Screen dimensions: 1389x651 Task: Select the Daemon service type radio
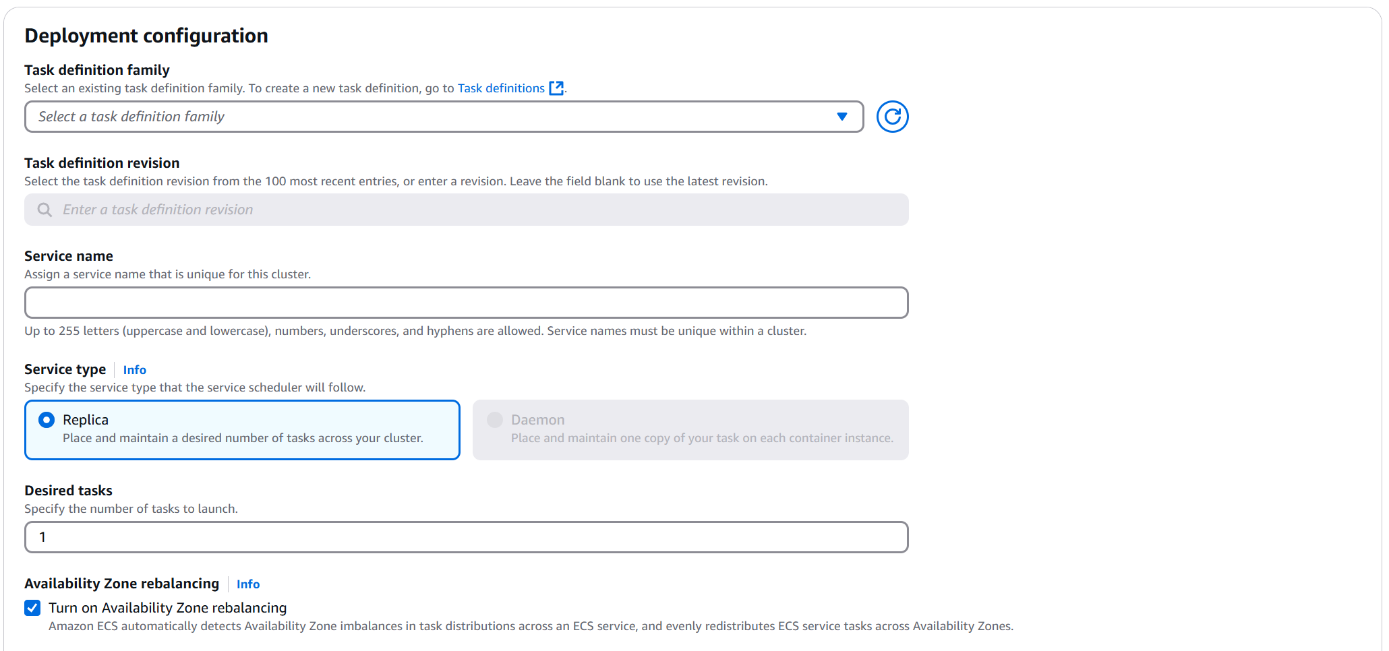coord(495,420)
